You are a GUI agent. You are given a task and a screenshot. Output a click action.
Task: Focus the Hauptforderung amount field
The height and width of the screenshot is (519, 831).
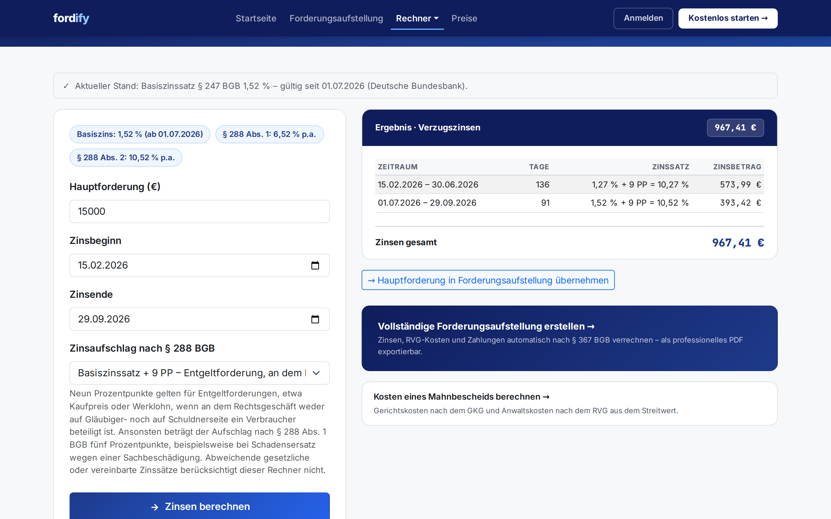click(200, 211)
